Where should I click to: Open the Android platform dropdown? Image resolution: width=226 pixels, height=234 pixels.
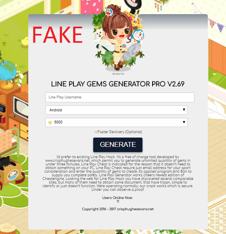pos(116,110)
